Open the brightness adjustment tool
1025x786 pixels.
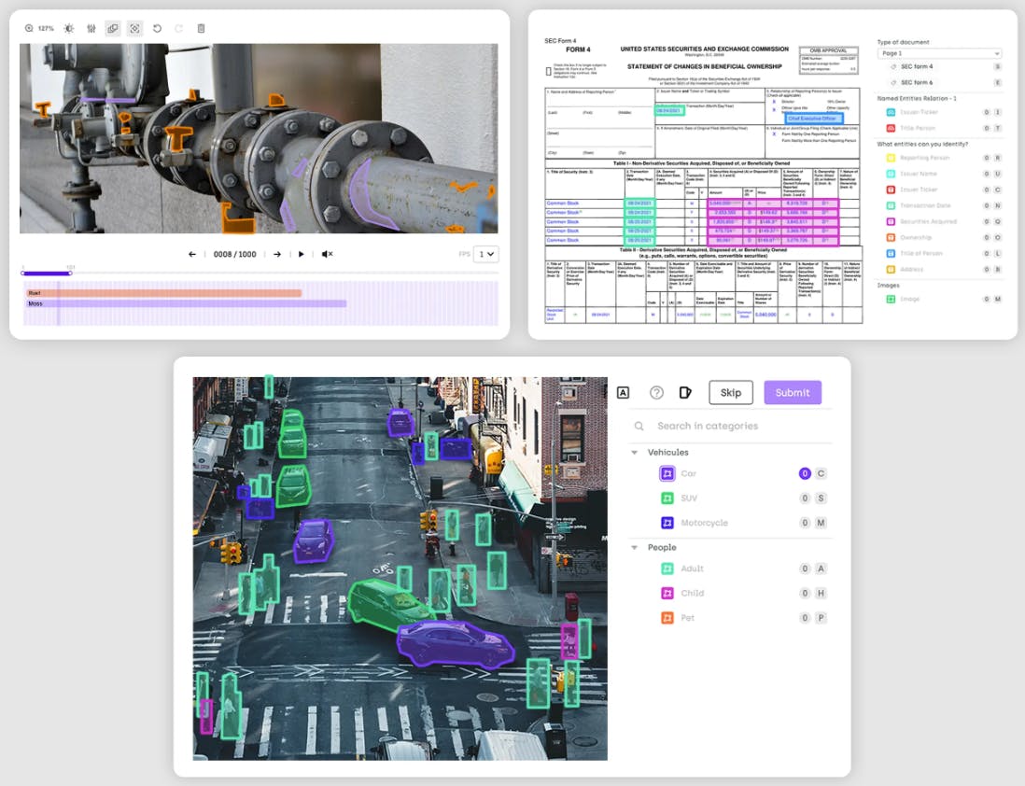(69, 28)
